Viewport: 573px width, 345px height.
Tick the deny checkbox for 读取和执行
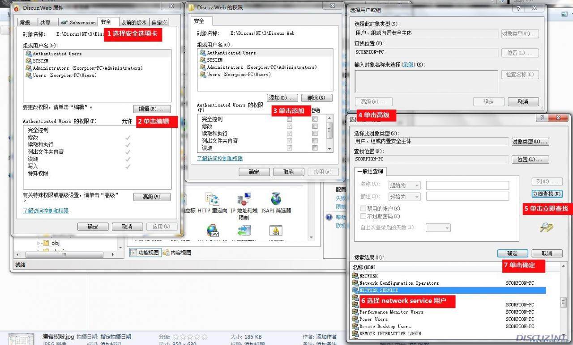click(x=315, y=134)
